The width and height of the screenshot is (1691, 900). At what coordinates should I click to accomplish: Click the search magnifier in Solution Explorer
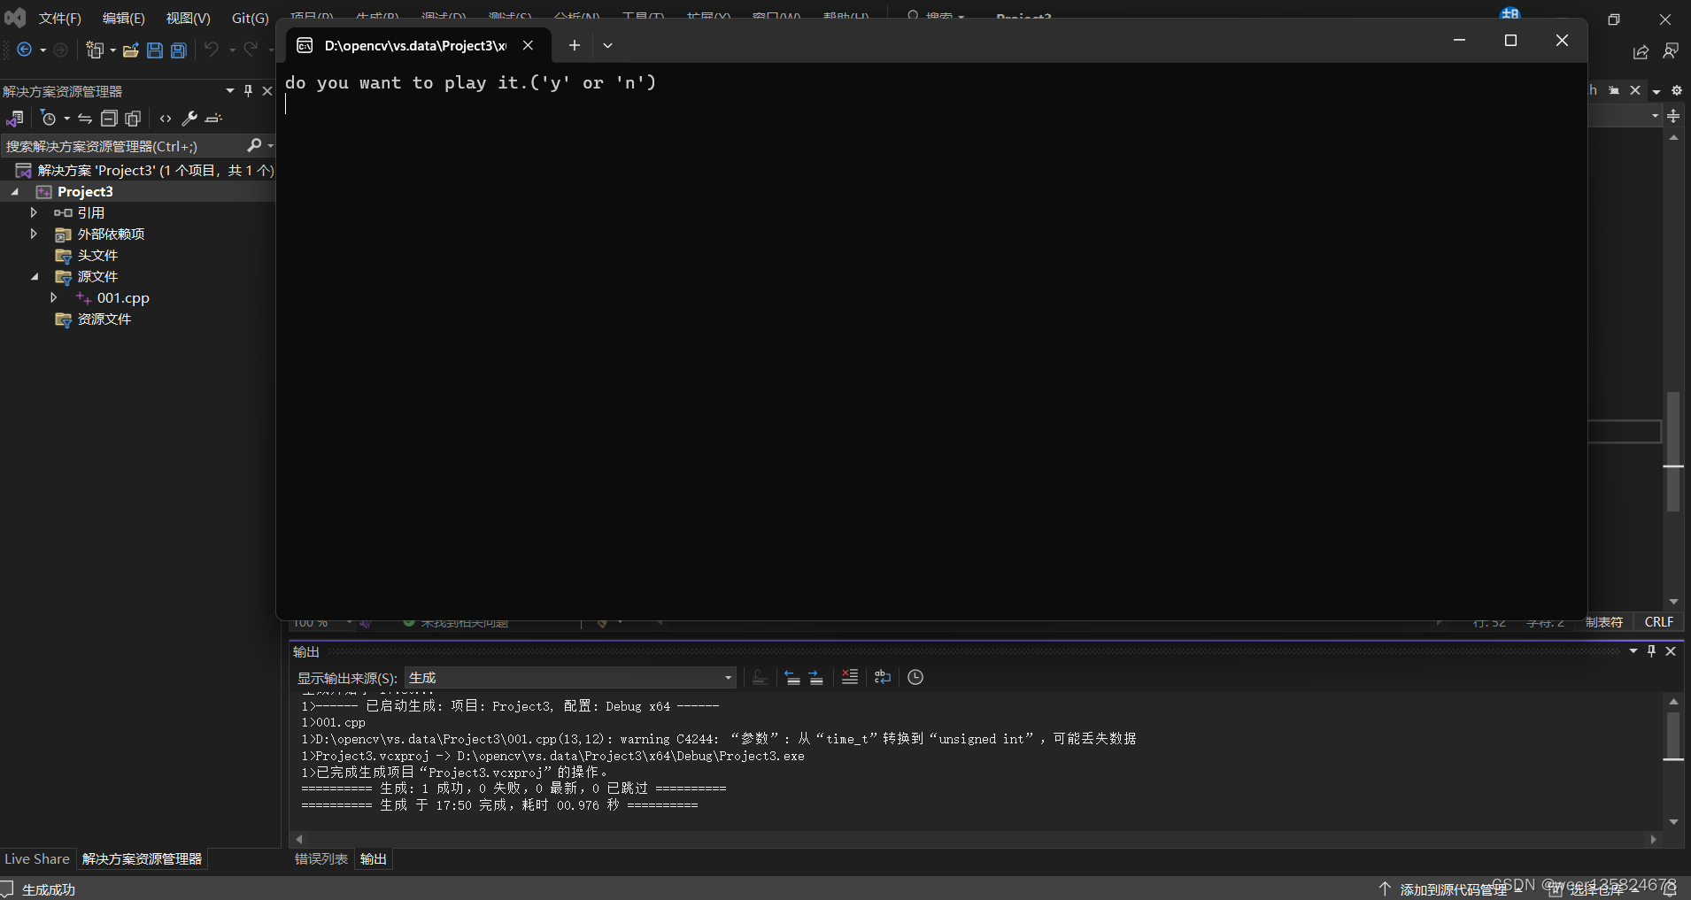coord(254,145)
